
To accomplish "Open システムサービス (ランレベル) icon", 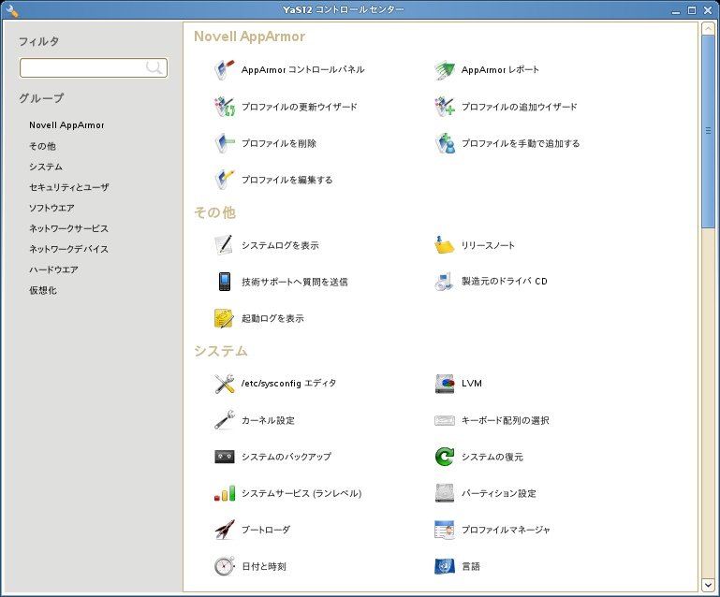I will point(225,493).
